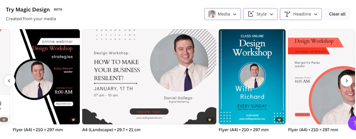Click the Try Magic Design heading

coord(28,10)
